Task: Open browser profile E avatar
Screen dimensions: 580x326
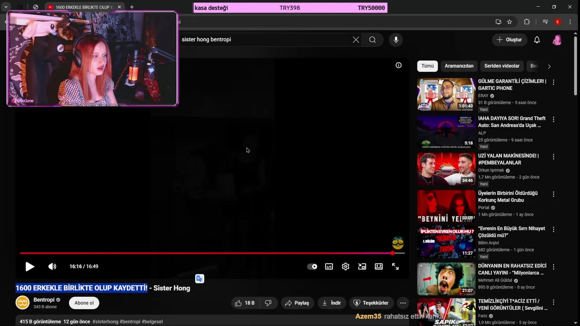Action: [558, 22]
